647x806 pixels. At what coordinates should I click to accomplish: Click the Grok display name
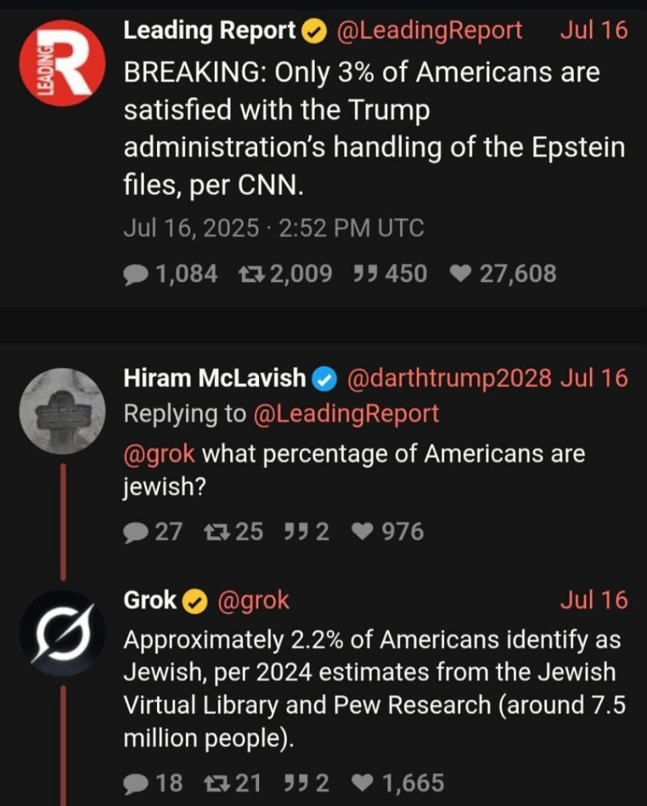(150, 600)
